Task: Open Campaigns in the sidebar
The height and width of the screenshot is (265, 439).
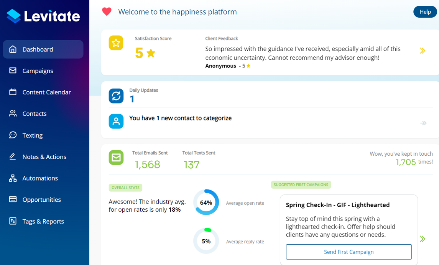Action: point(38,71)
